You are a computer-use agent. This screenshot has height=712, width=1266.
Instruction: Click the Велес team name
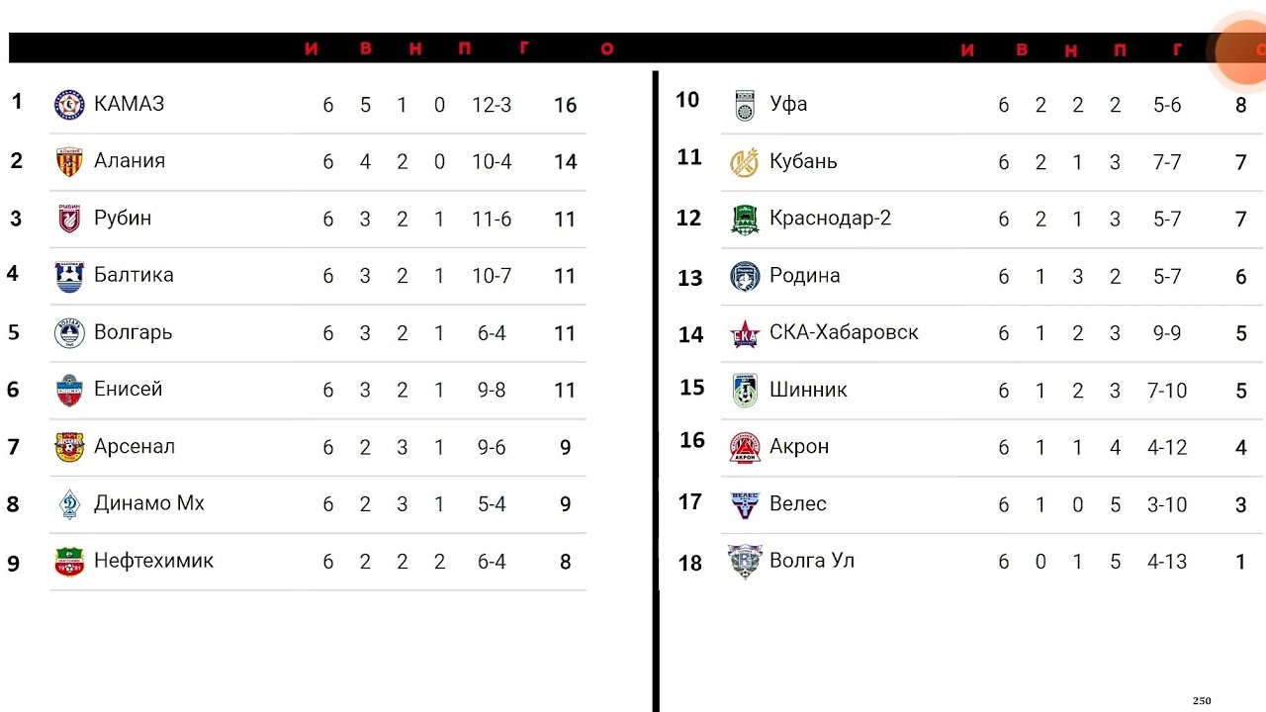click(x=797, y=503)
